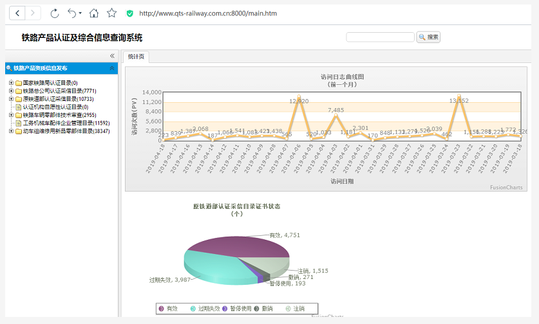The height and width of the screenshot is (324, 539).
Task: Open the dropdown arrow beside the undo icon
Action: point(80,14)
